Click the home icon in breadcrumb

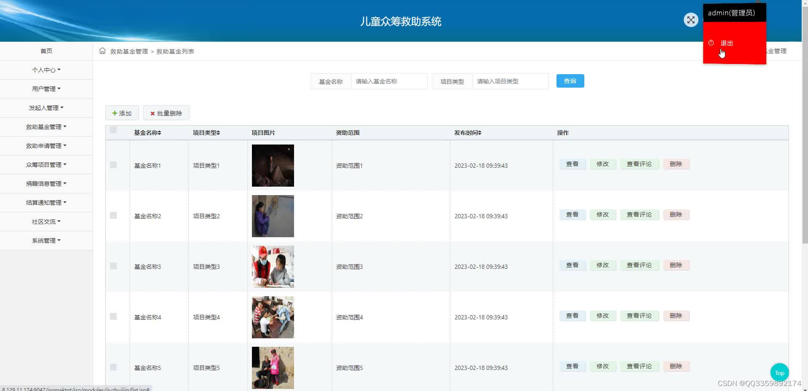point(102,51)
